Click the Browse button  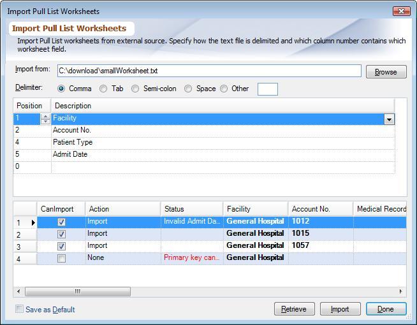pos(386,72)
